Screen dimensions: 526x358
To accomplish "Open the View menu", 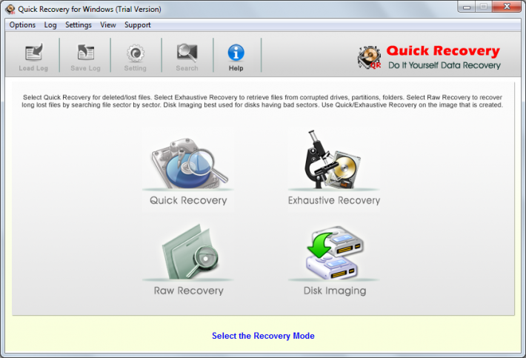I will (x=108, y=24).
